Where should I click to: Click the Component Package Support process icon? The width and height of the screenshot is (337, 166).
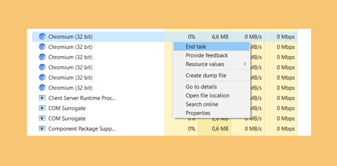pos(42,129)
